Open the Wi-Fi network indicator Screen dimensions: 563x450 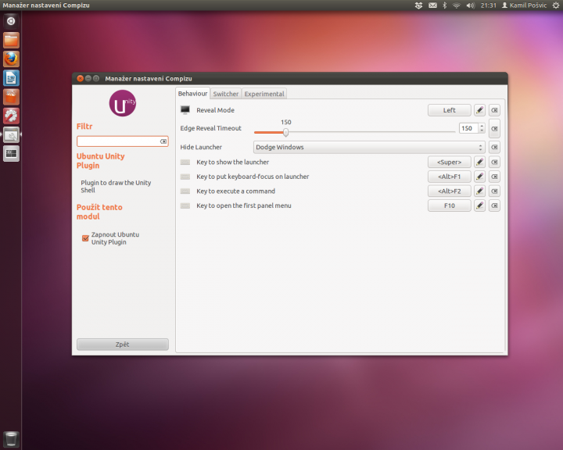(x=457, y=5)
